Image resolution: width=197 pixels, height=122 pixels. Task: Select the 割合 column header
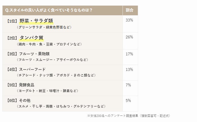[x=129, y=10]
